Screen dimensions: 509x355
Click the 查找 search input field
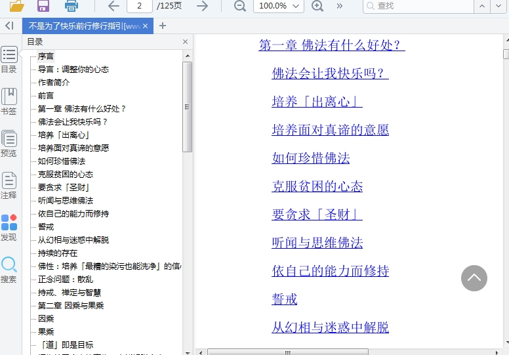pos(418,6)
